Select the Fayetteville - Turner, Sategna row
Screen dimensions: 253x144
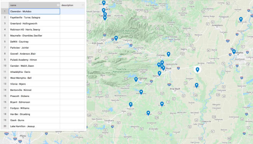pos(43,17)
